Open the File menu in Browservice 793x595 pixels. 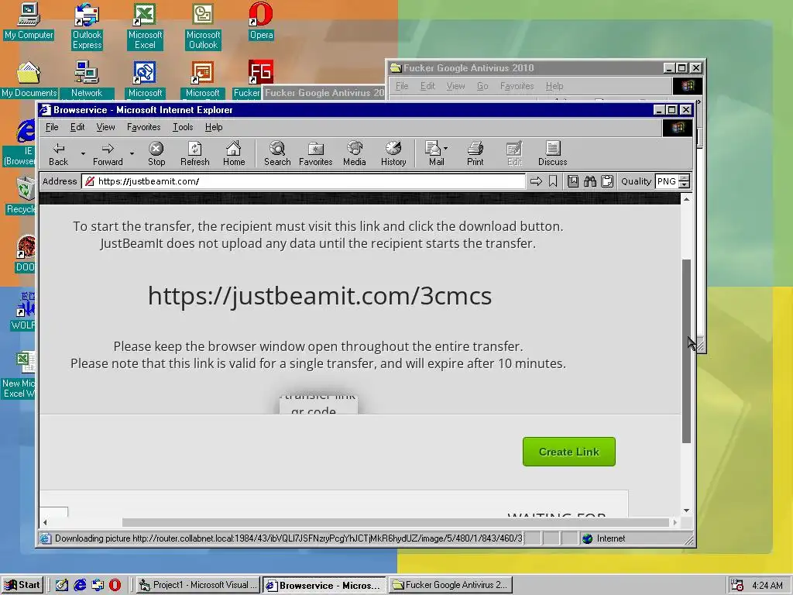tap(52, 127)
